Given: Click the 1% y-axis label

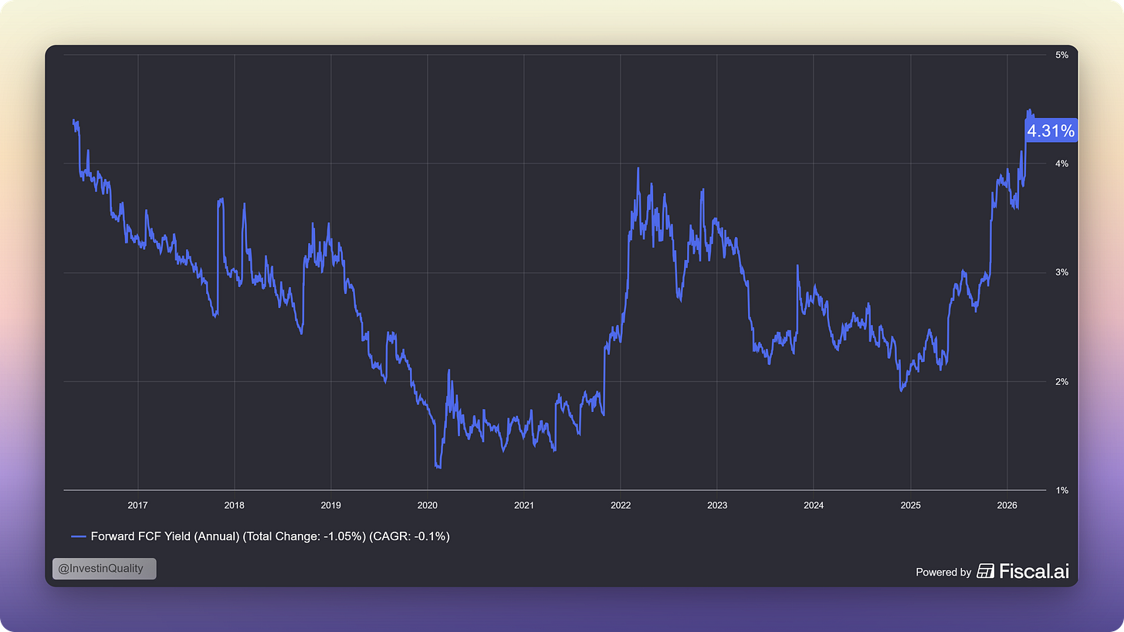Looking at the screenshot, I should click(x=1061, y=490).
